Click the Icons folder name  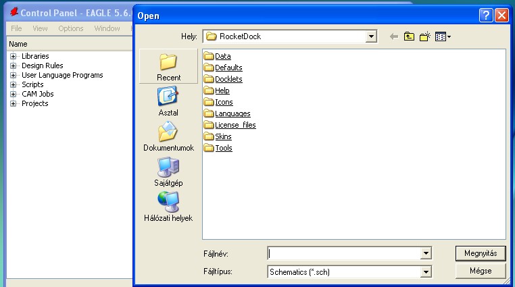224,102
